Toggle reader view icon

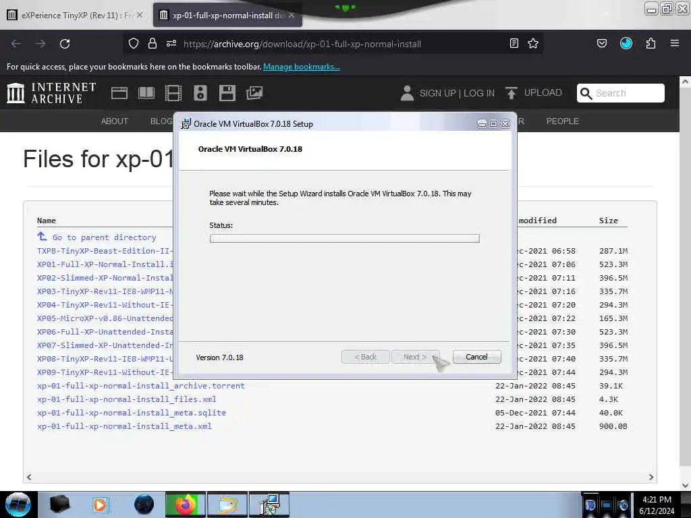tap(514, 43)
